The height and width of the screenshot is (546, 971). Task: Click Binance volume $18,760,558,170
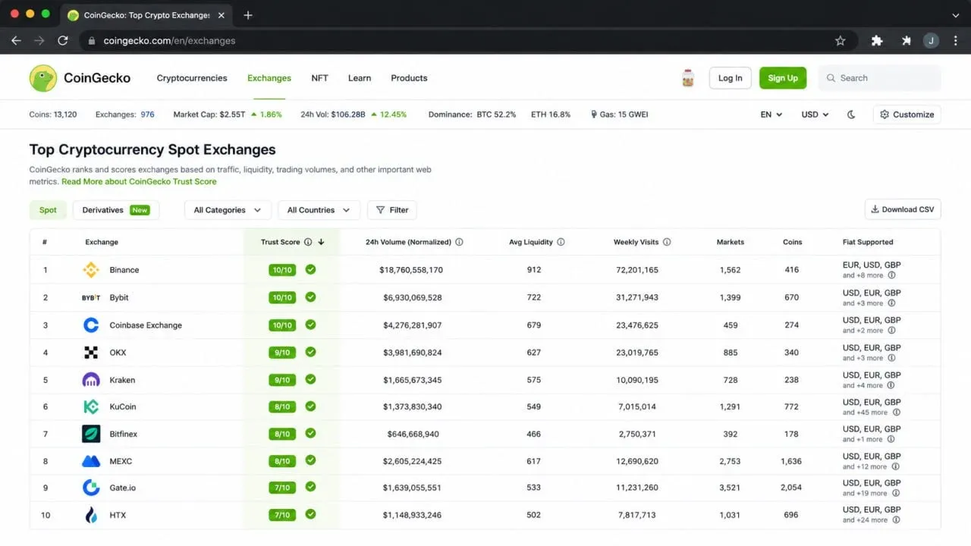[411, 270]
